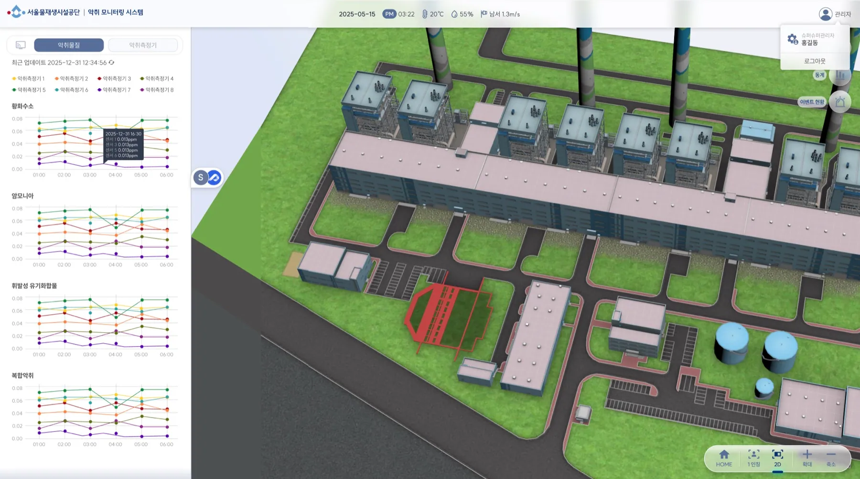
Task: Open the 관리자 user avatar icon
Action: tap(825, 14)
